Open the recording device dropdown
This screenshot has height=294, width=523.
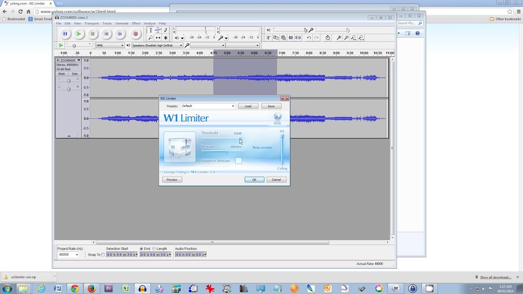208,45
